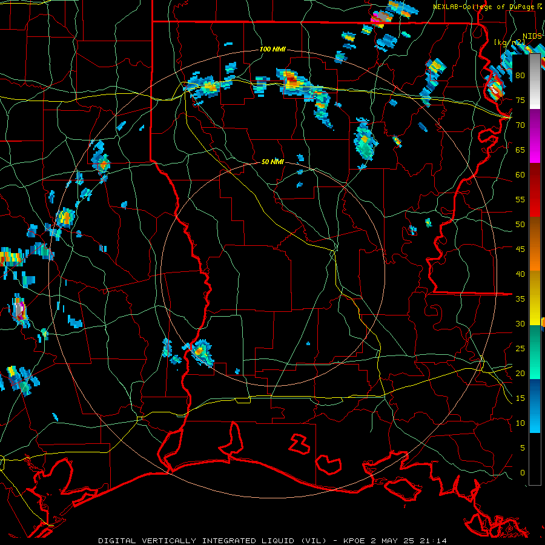Select the 55 value on the VIL scale
Image resolution: width=545 pixels, height=545 pixels.
point(520,199)
